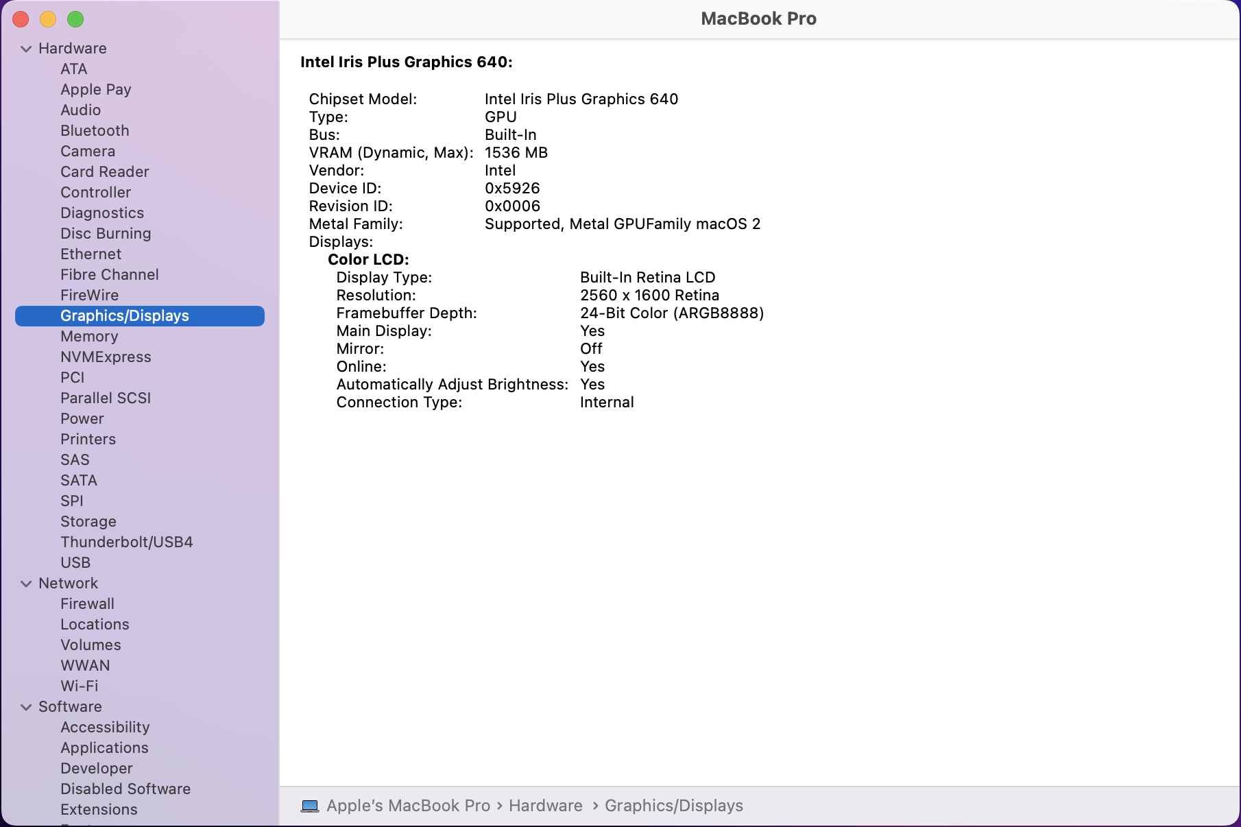Click Apple's MacBook Pro in path bar
Screen dimensions: 1241x827
pyautogui.click(x=409, y=806)
